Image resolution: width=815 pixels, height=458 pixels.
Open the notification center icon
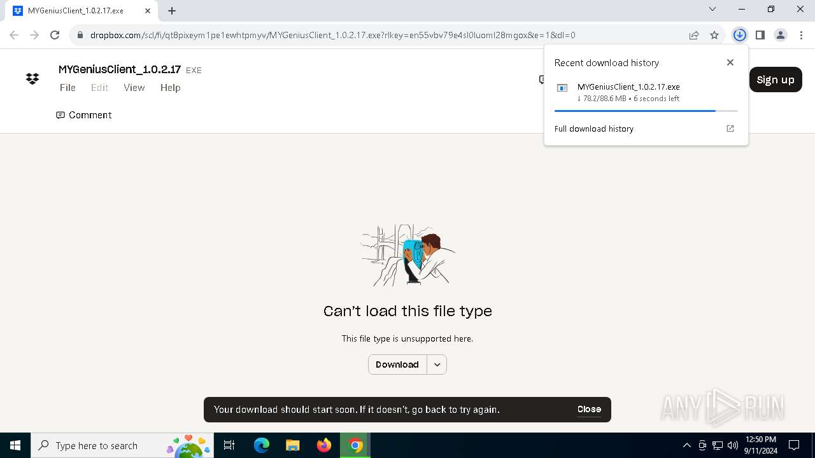794,445
